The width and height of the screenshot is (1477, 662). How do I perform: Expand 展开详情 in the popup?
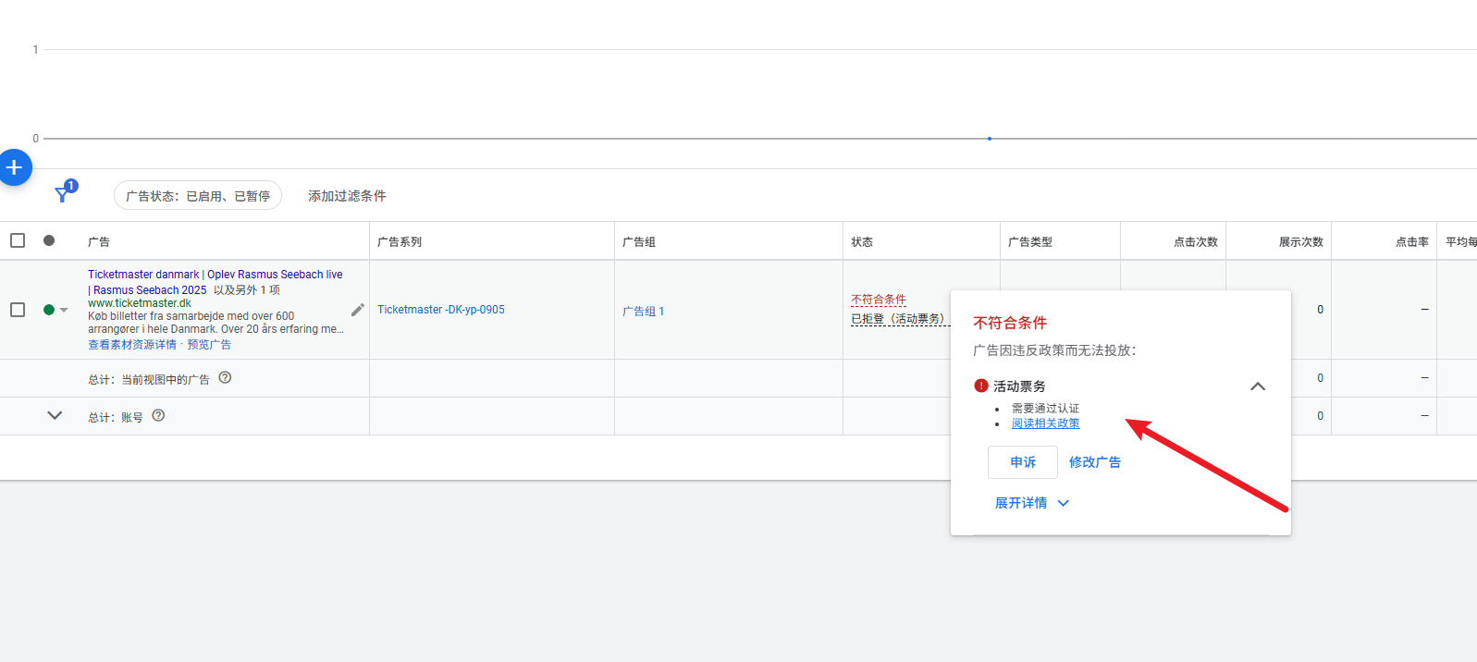tap(1031, 503)
